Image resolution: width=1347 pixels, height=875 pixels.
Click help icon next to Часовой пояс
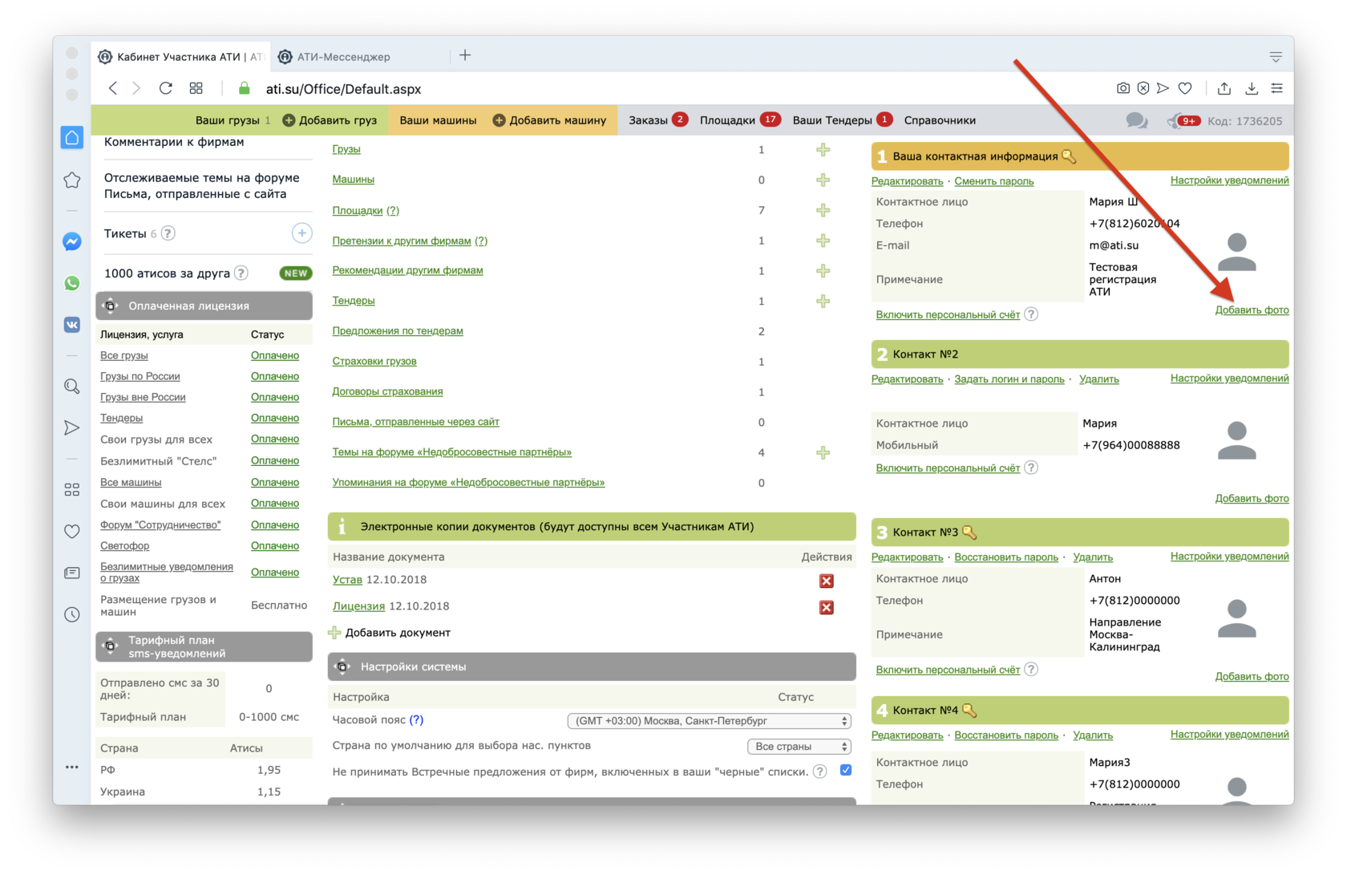coord(416,720)
